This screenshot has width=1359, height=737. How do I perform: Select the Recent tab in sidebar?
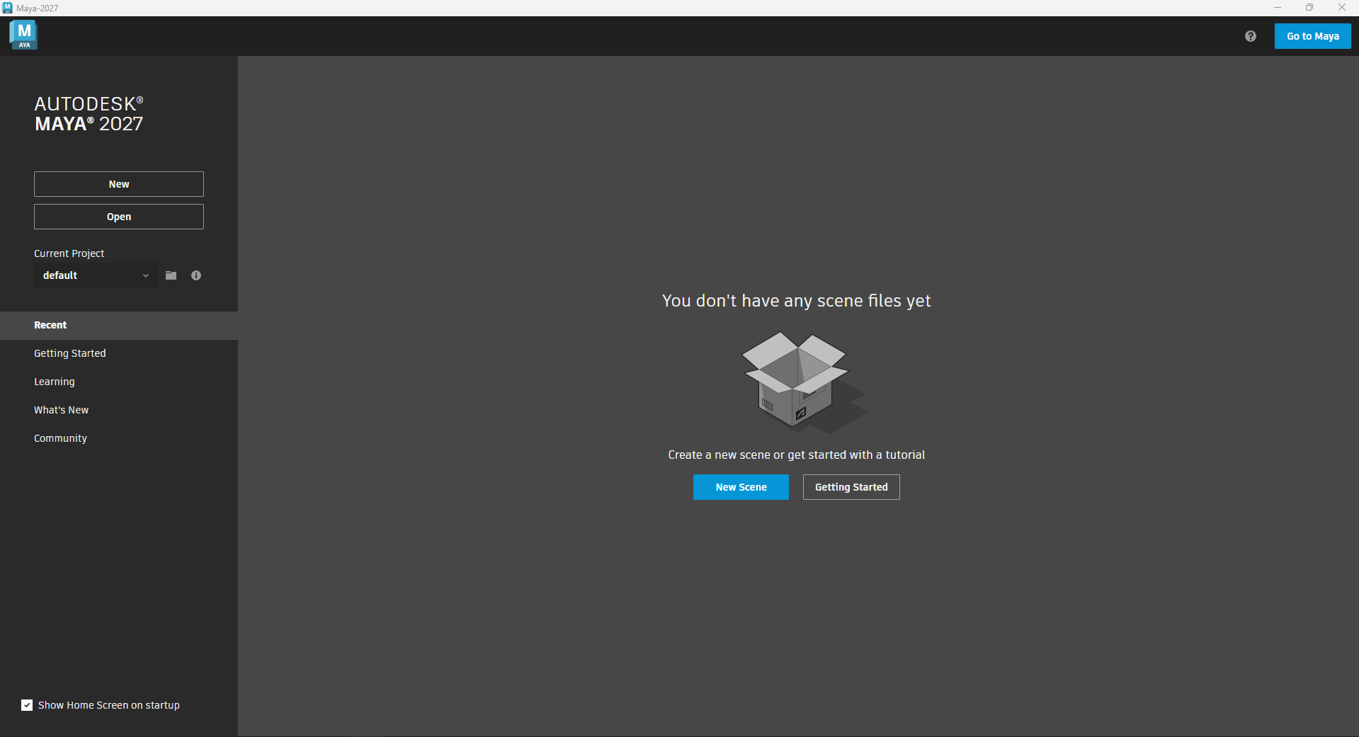click(x=119, y=326)
